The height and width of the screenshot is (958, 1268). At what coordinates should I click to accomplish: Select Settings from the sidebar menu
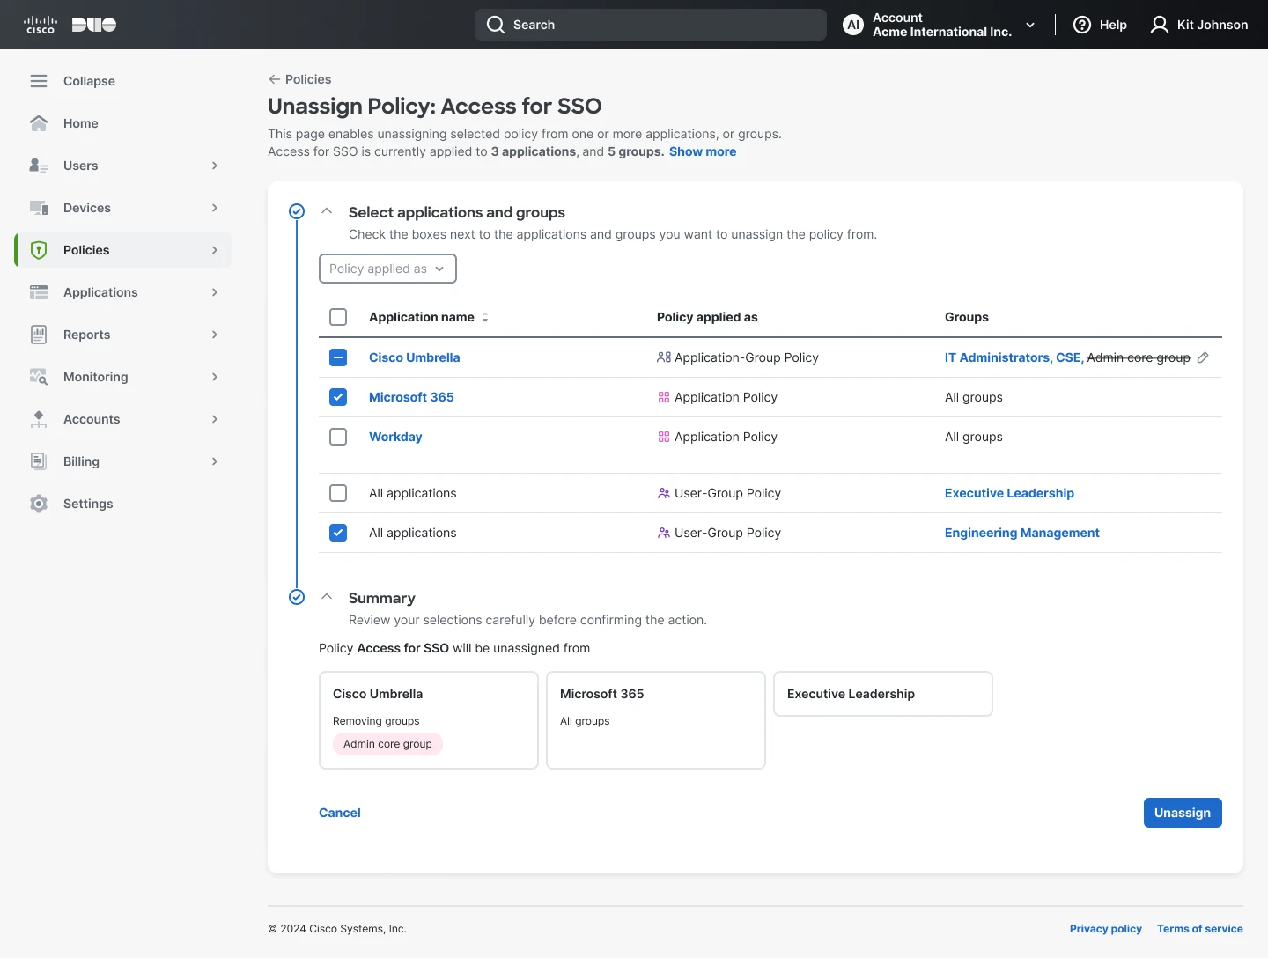[86, 504]
